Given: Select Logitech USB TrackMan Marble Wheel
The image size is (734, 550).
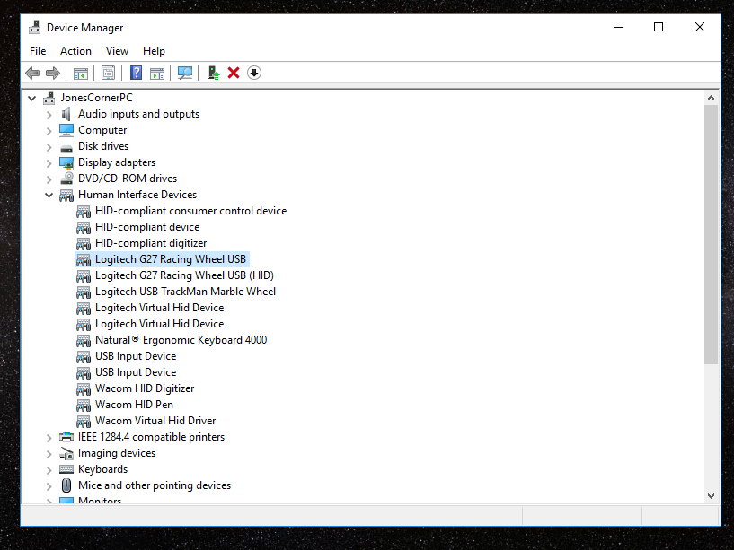Looking at the screenshot, I should pyautogui.click(x=185, y=292).
